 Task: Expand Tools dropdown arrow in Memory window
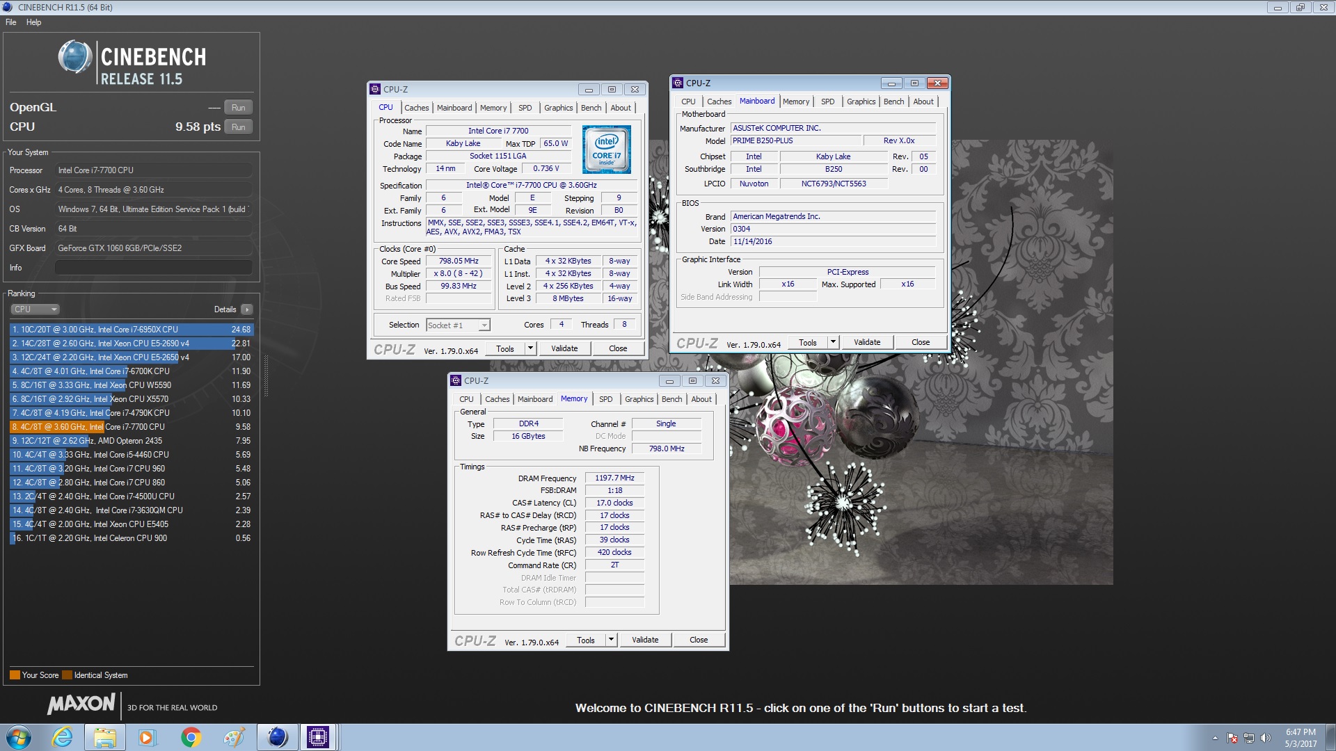point(611,640)
